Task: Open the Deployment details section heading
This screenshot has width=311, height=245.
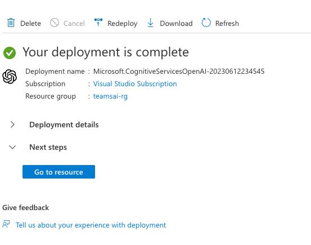Action: point(64,125)
